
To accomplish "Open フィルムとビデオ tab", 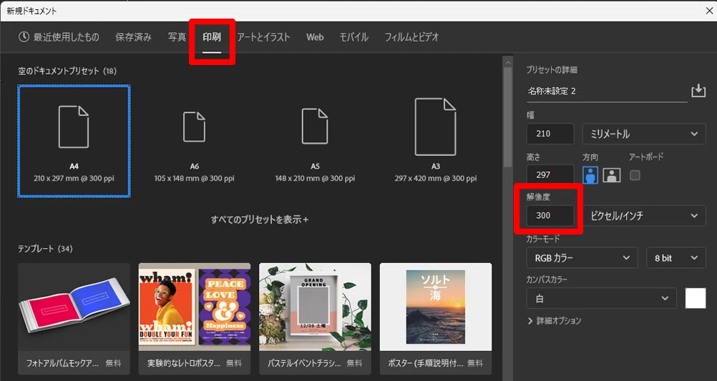I will pyautogui.click(x=411, y=37).
